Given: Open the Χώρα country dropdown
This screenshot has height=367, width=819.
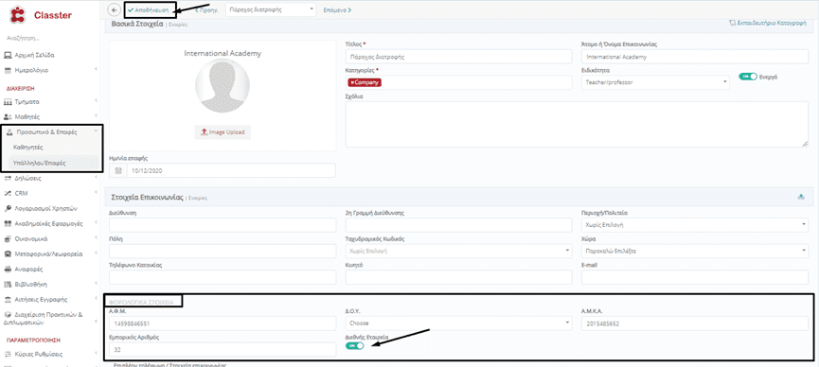Looking at the screenshot, I should (x=695, y=251).
